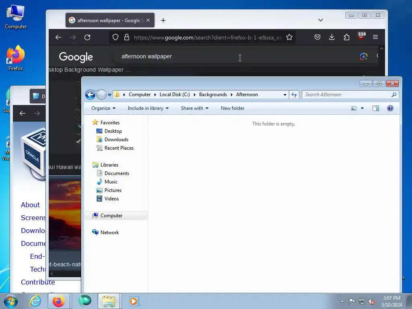Click muted volume tray icon

371,301
